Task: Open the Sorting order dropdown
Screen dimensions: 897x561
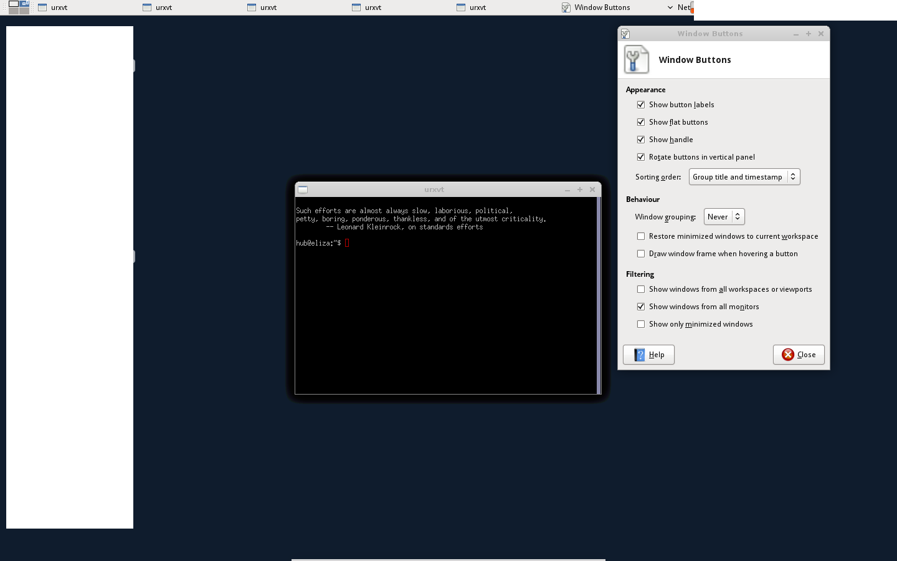Action: [744, 177]
